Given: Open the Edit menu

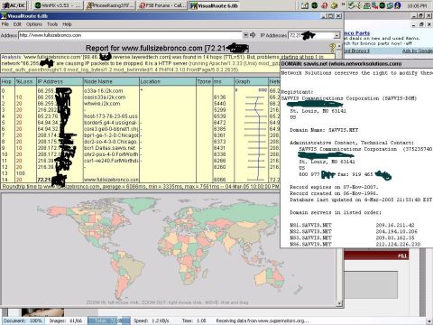Looking at the screenshot, I should click(x=17, y=24).
